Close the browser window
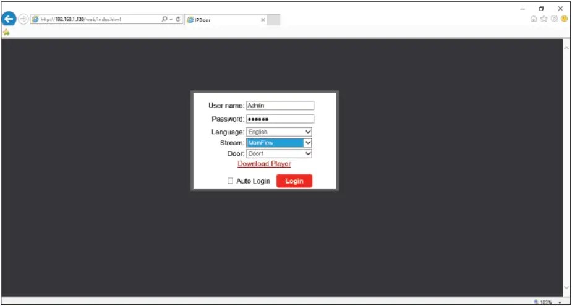Viewport: 572px width, 306px height. 561,9
